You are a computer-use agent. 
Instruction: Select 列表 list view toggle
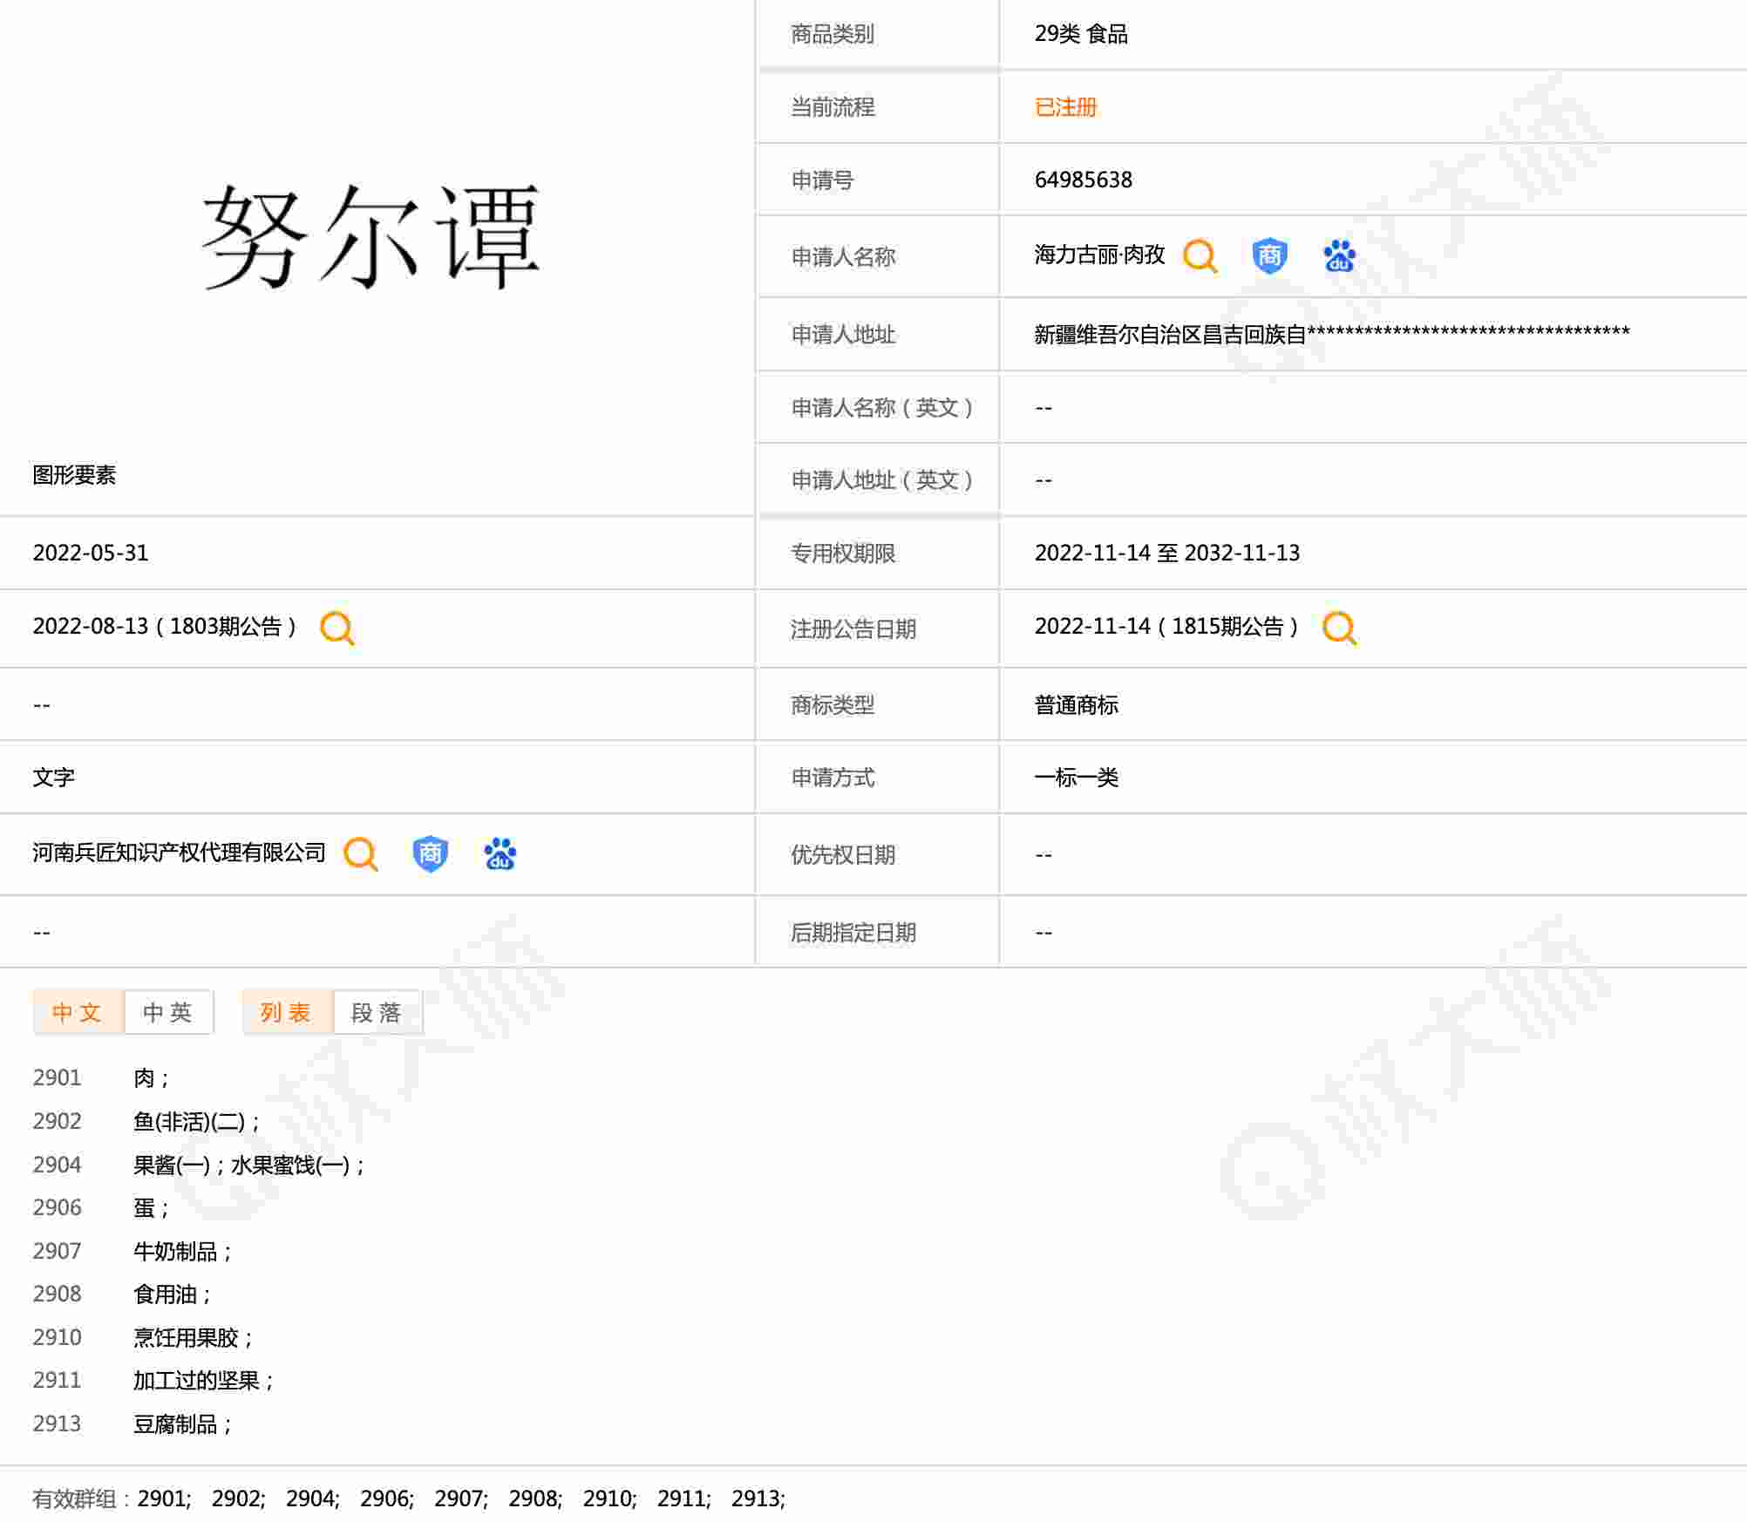tap(287, 1012)
